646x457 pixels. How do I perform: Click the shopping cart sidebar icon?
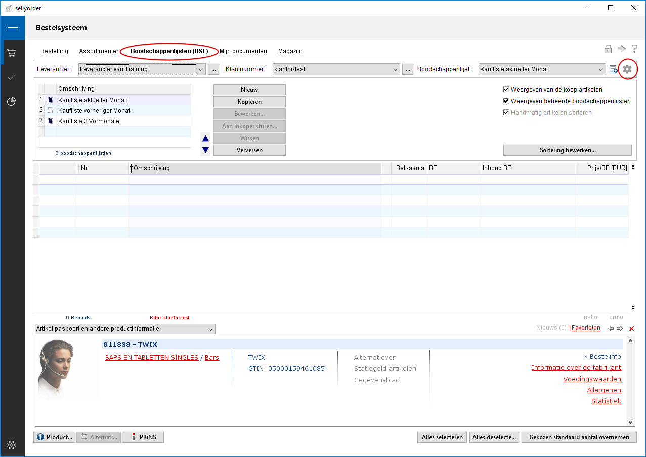tap(12, 53)
